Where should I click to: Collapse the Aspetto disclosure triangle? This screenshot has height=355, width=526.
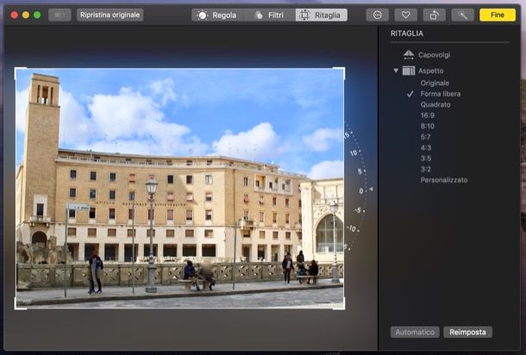coord(396,71)
